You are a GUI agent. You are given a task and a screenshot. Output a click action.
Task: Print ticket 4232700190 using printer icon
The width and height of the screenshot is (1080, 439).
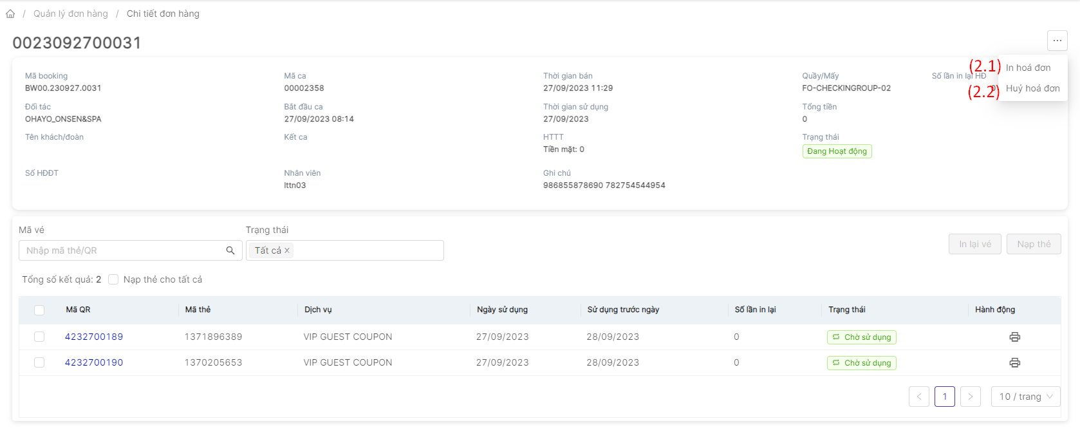coord(1014,362)
